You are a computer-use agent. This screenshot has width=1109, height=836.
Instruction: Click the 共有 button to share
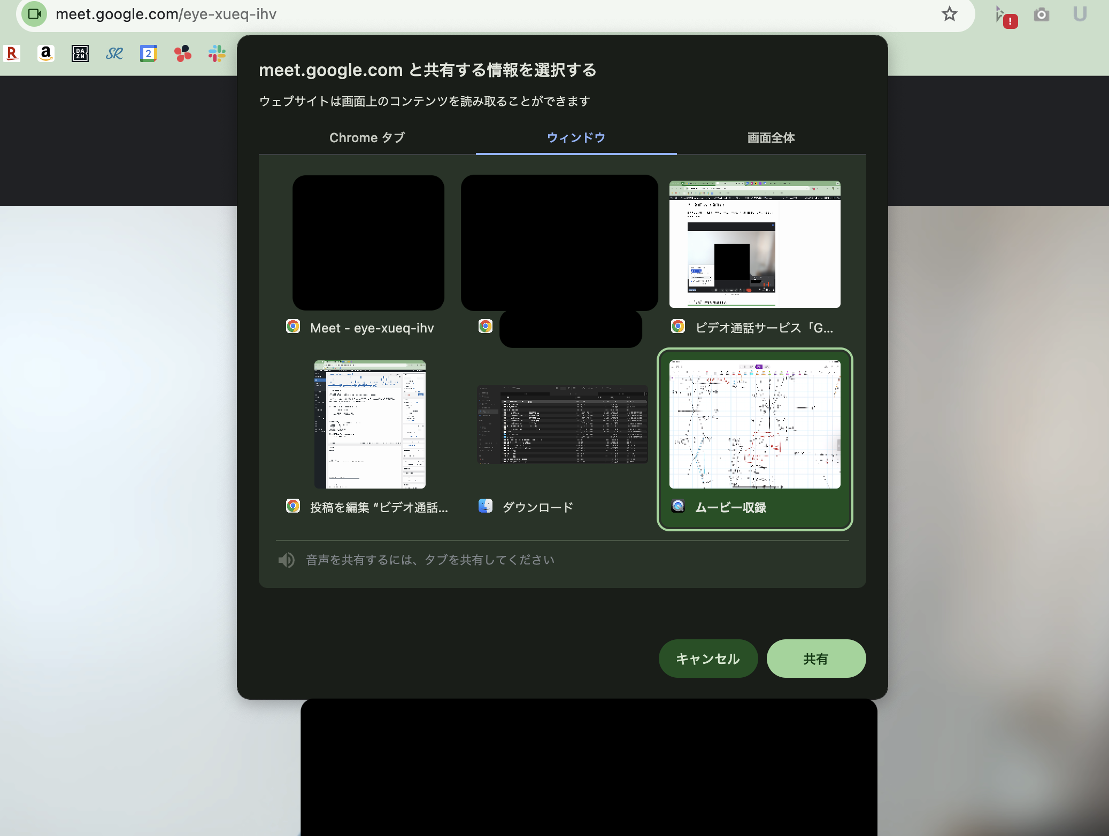[x=816, y=659]
